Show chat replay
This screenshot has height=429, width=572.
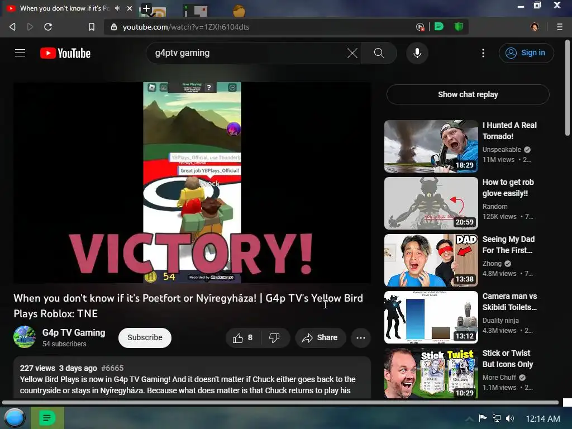tap(468, 94)
